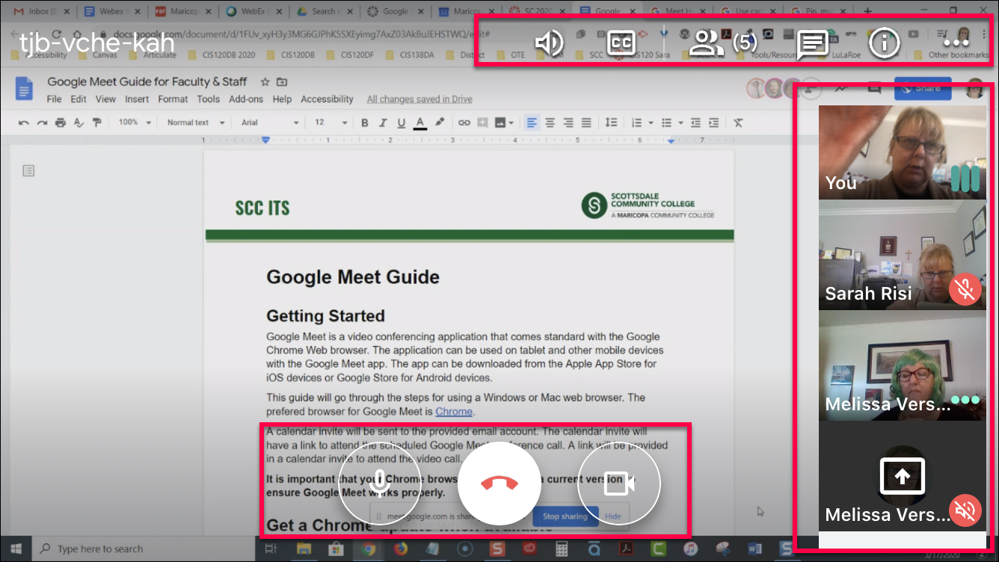The image size is (999, 562).
Task: Click the Google Docs home icon
Action: (x=25, y=88)
